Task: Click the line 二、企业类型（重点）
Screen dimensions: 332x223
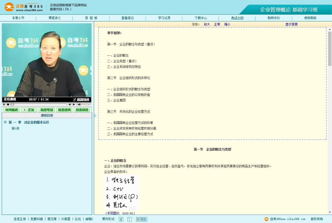Action: point(122,61)
